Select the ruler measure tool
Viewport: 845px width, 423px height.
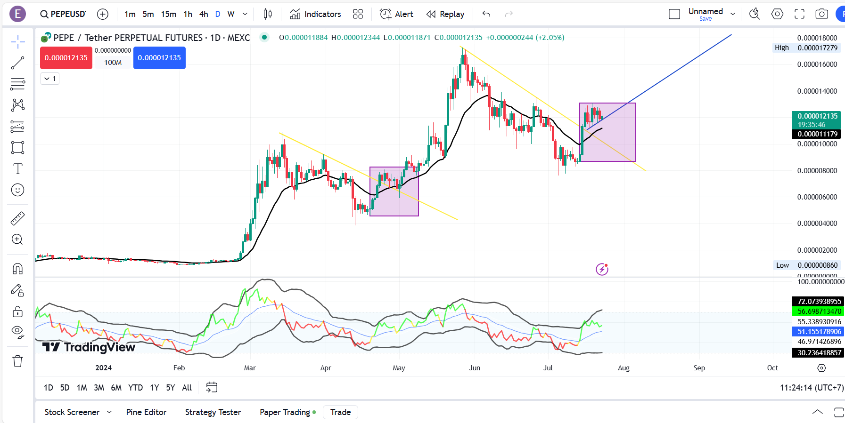[18, 218]
